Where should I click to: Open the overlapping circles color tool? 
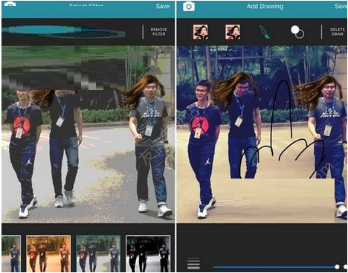pyautogui.click(x=297, y=32)
